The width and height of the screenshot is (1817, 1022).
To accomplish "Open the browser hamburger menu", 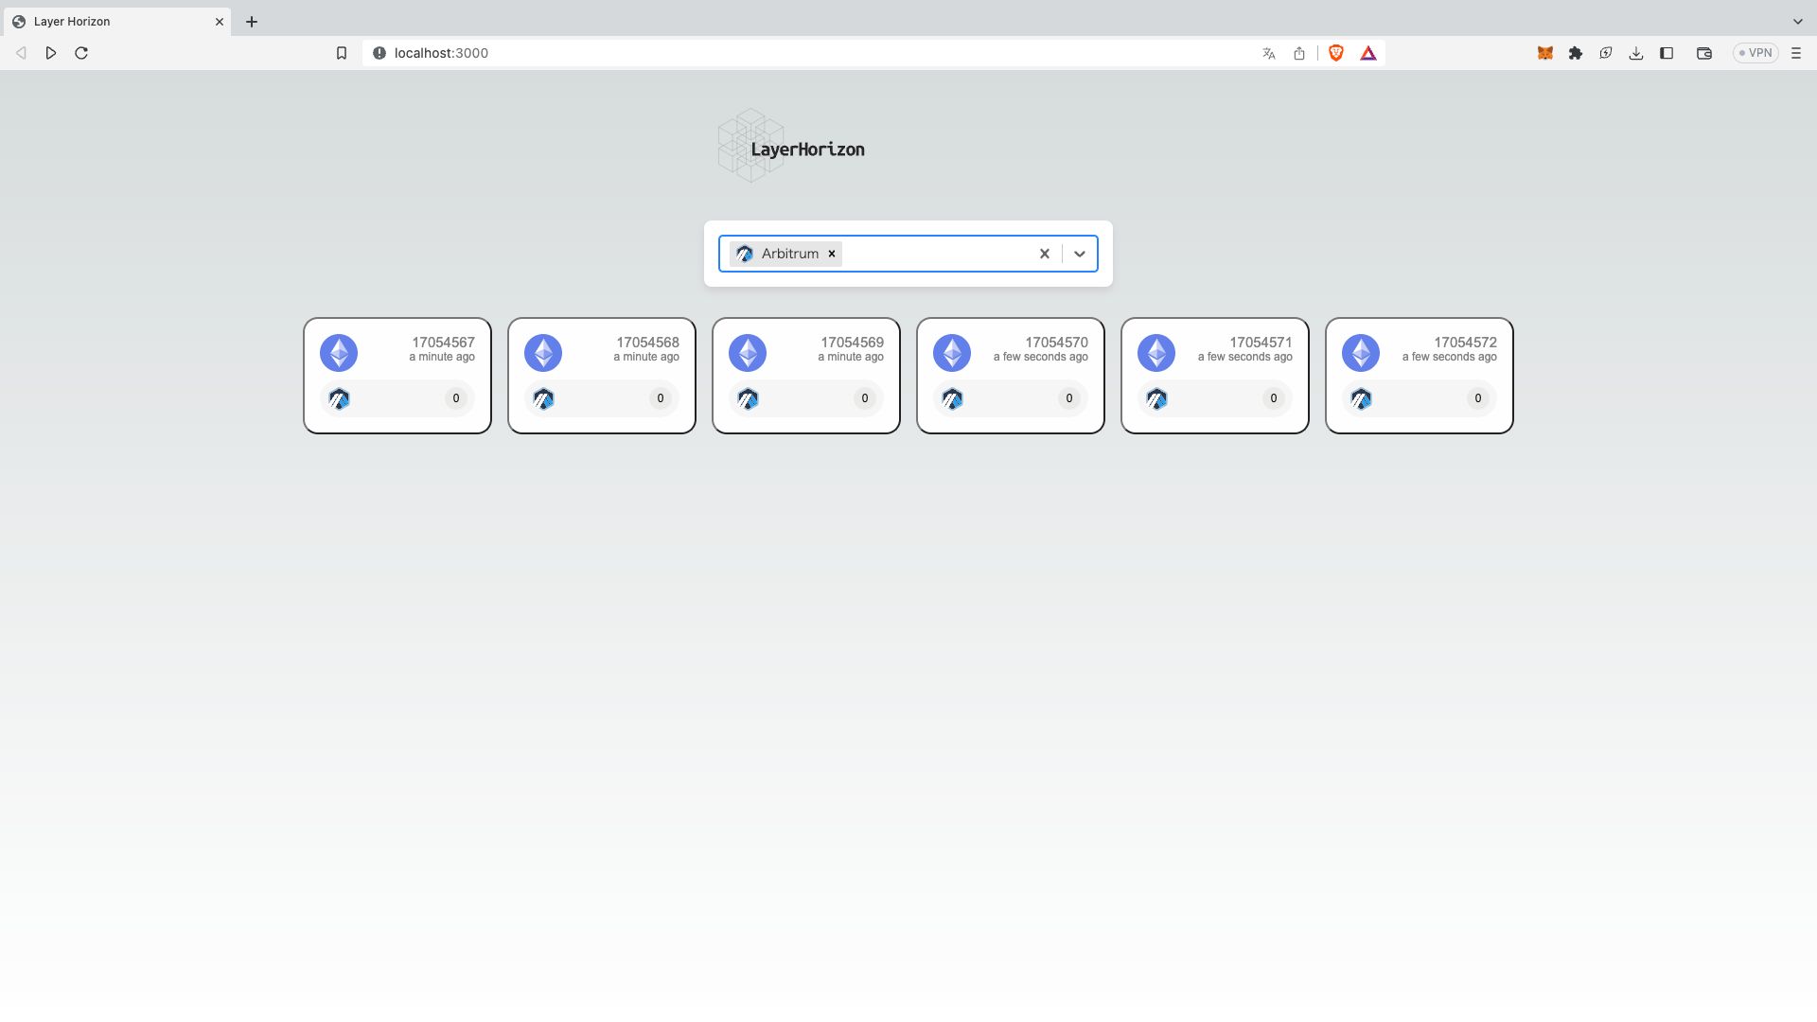I will click(x=1796, y=53).
